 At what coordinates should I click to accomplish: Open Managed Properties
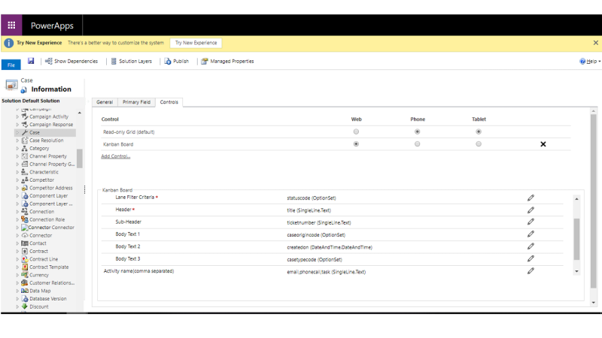point(227,62)
